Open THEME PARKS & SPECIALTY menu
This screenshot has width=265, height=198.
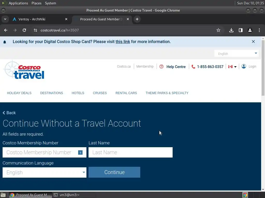pyautogui.click(x=167, y=93)
